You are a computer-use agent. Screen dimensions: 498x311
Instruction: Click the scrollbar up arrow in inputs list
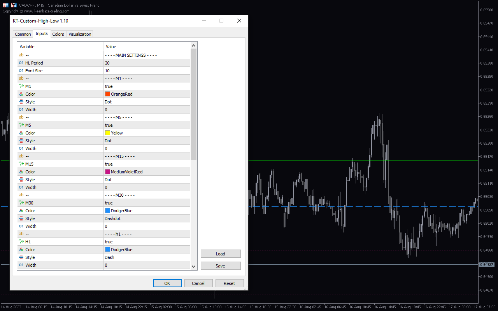coord(194,45)
